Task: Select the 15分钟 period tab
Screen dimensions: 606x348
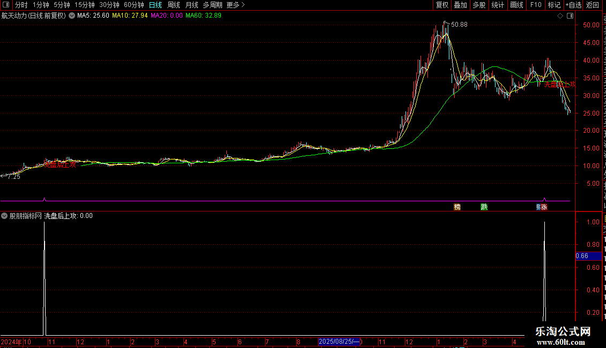Action: pyautogui.click(x=85, y=5)
